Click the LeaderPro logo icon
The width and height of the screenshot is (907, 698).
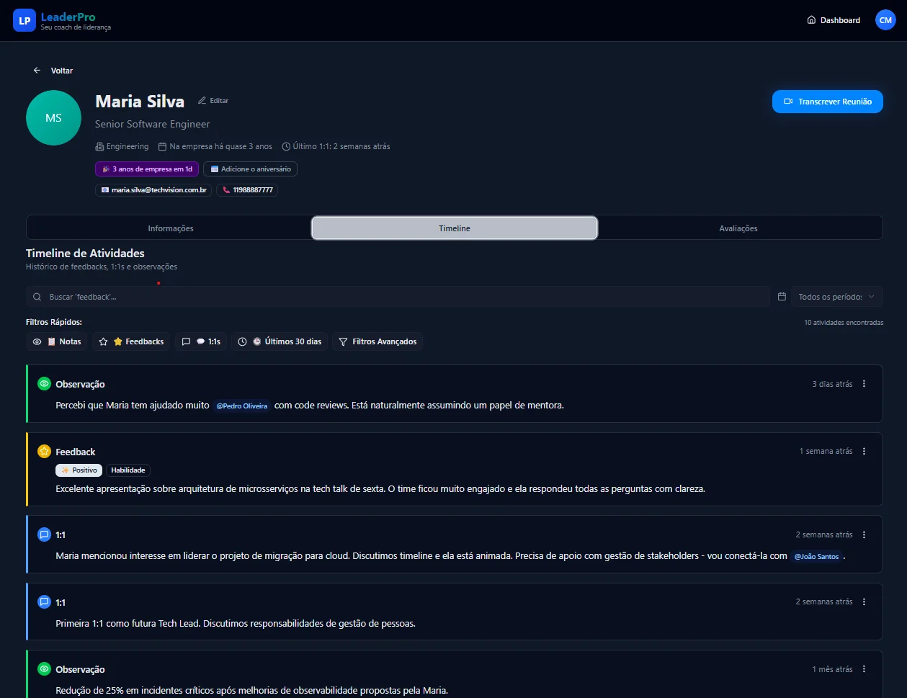(24, 20)
